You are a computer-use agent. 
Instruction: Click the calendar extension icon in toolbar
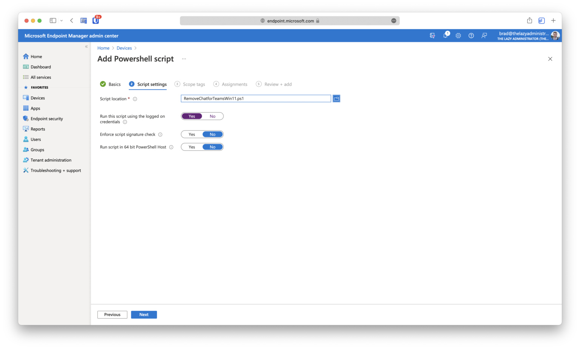coord(84,21)
